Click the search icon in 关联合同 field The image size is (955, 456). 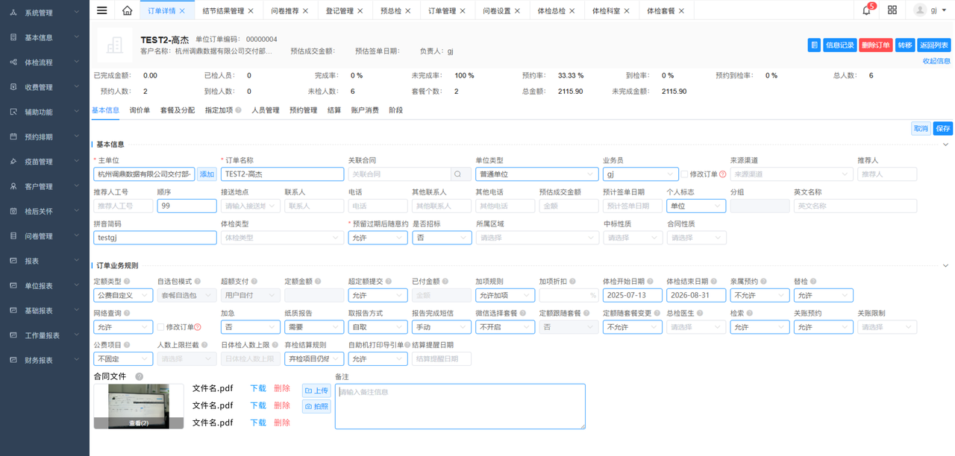[x=461, y=174]
